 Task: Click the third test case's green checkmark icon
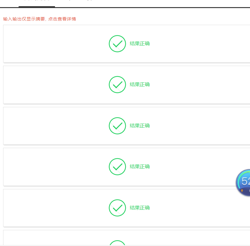[x=117, y=125]
